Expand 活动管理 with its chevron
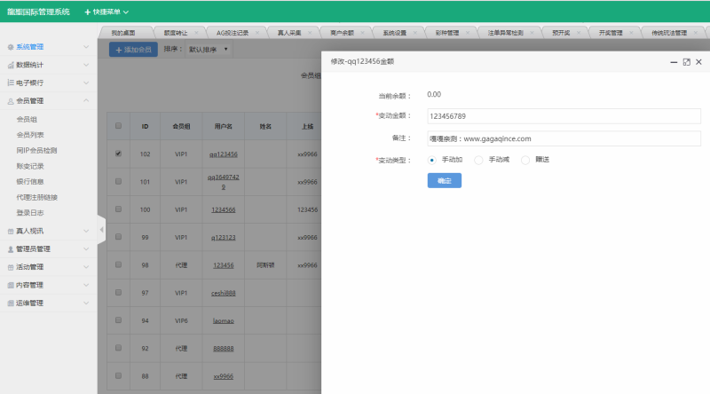The image size is (710, 394). [86, 267]
